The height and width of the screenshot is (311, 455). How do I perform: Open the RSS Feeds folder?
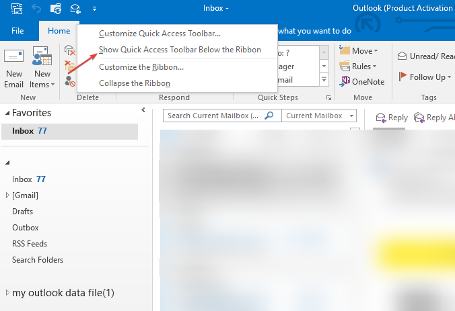tap(30, 244)
